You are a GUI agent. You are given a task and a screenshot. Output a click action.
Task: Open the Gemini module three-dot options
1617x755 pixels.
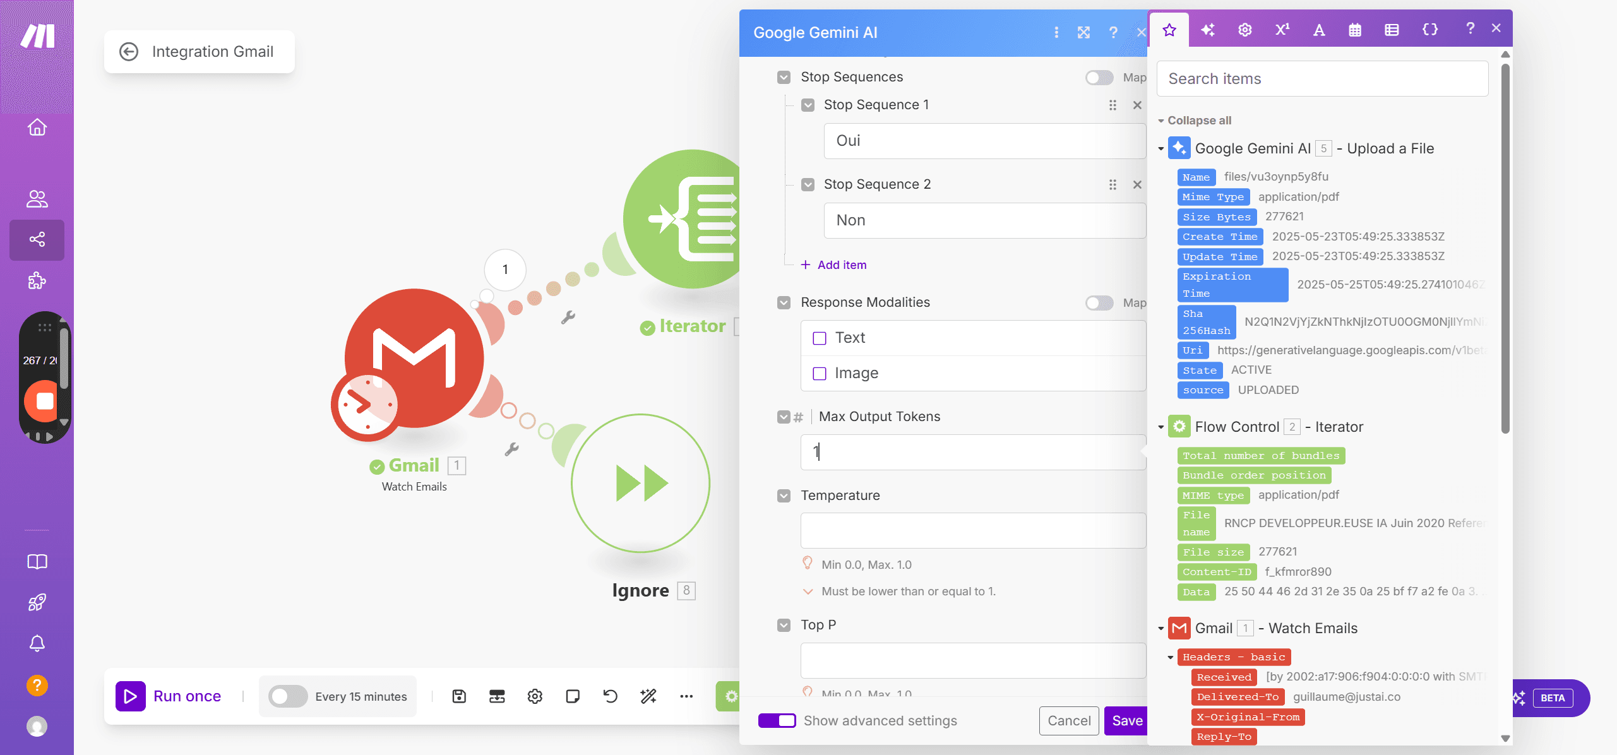coord(1056,32)
